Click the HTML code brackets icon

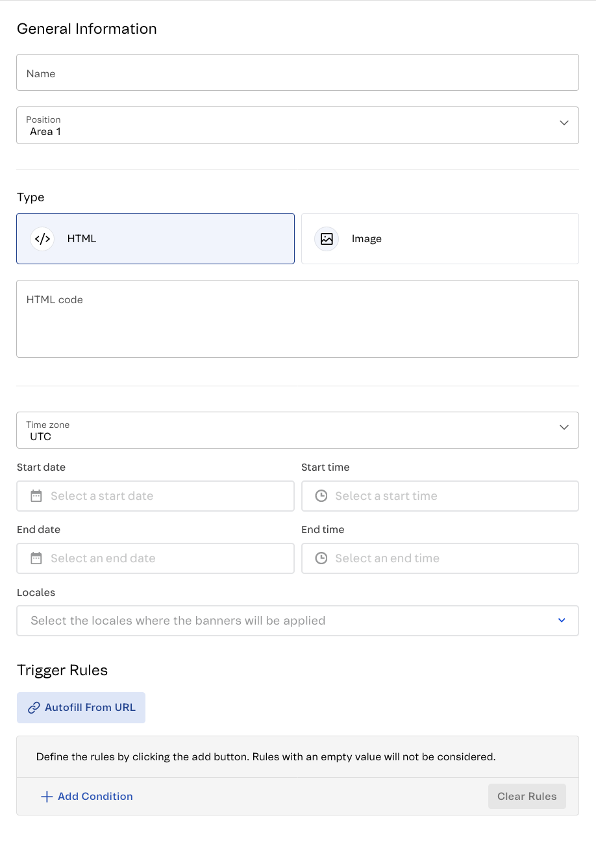point(42,239)
